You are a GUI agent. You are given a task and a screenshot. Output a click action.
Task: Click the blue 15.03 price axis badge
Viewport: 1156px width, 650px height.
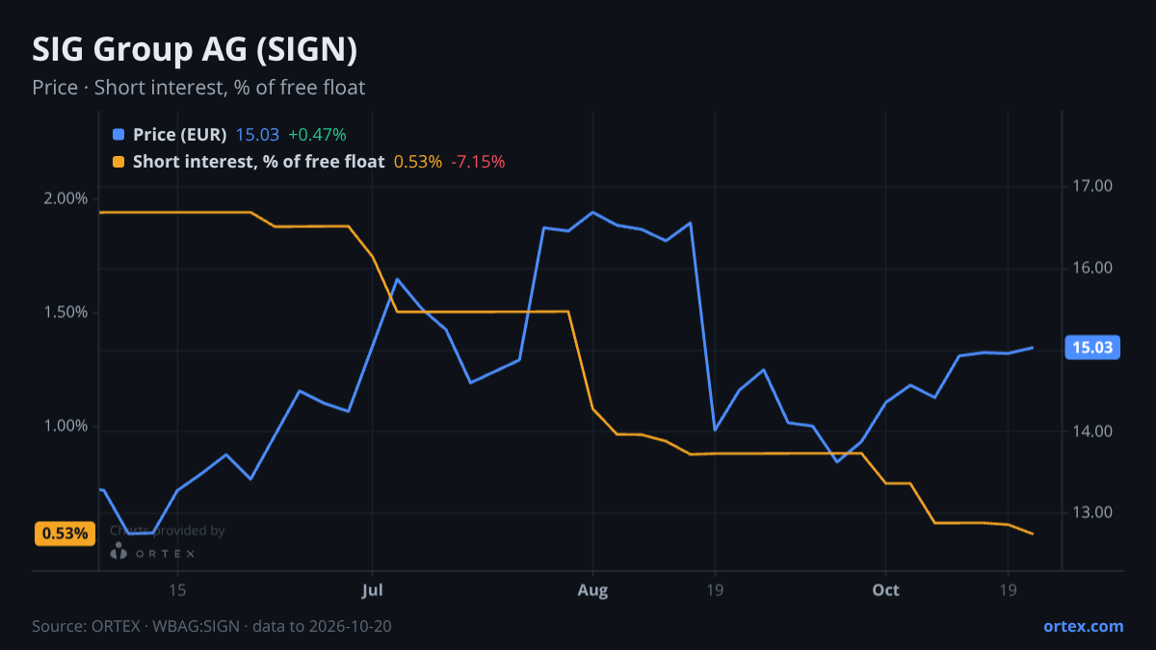click(x=1091, y=348)
